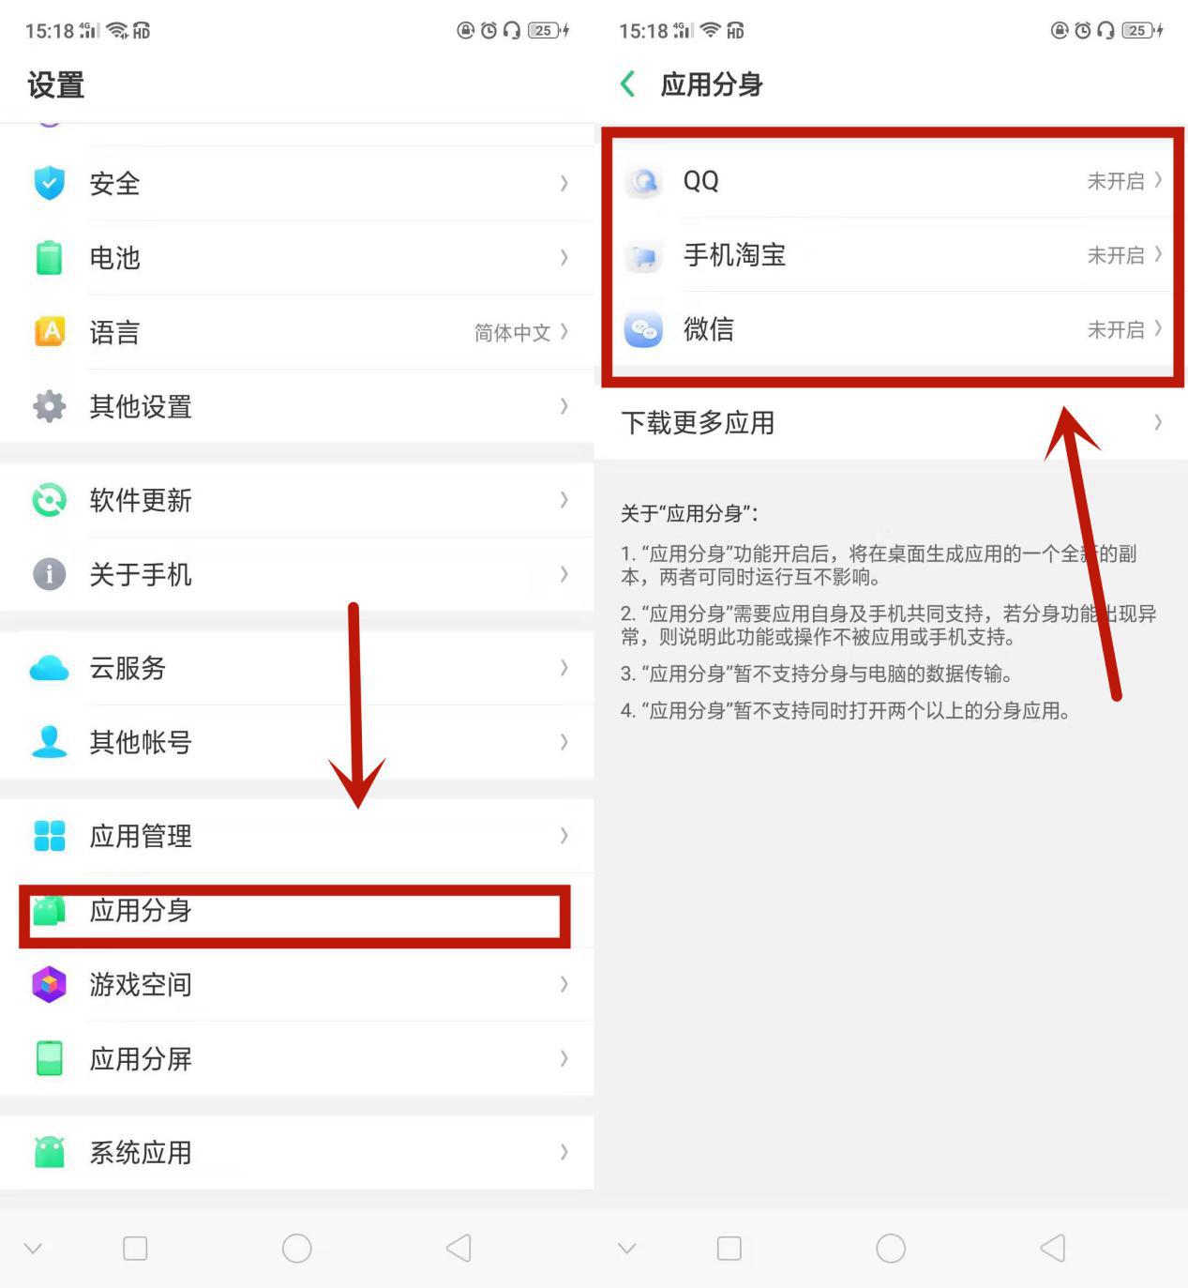Tap the QQ app icon
This screenshot has width=1188, height=1288.
643,181
